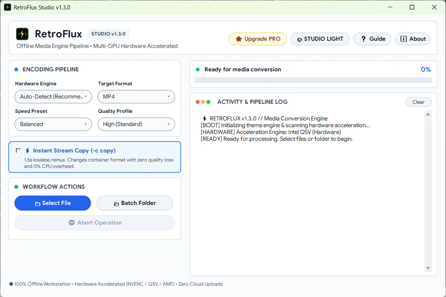This screenshot has width=446, height=297.
Task: Enable the Instant Stream Copy checkbox
Action: (x=18, y=151)
